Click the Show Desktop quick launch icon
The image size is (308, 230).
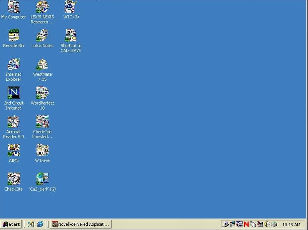pos(31,224)
